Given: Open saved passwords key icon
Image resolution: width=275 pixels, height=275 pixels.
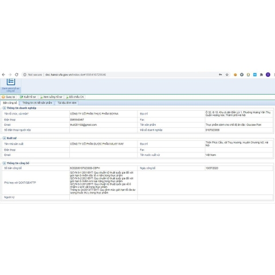Looking at the screenshot, I should 221,74.
